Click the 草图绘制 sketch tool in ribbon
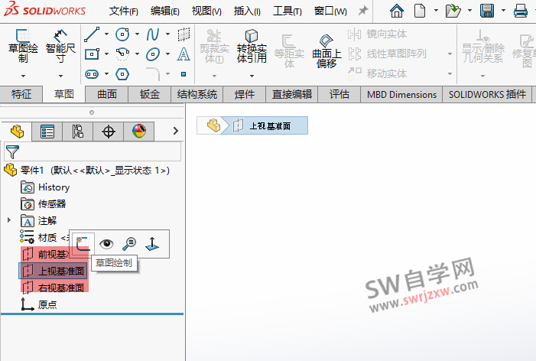 tap(23, 46)
